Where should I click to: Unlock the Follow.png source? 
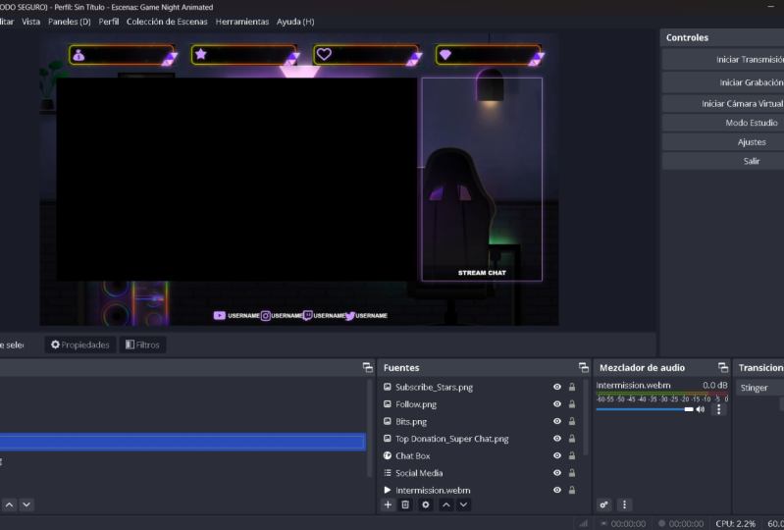571,404
